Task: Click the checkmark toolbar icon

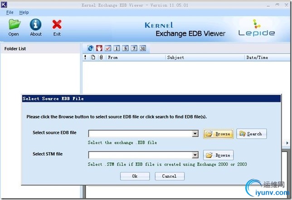Action: pos(108,48)
